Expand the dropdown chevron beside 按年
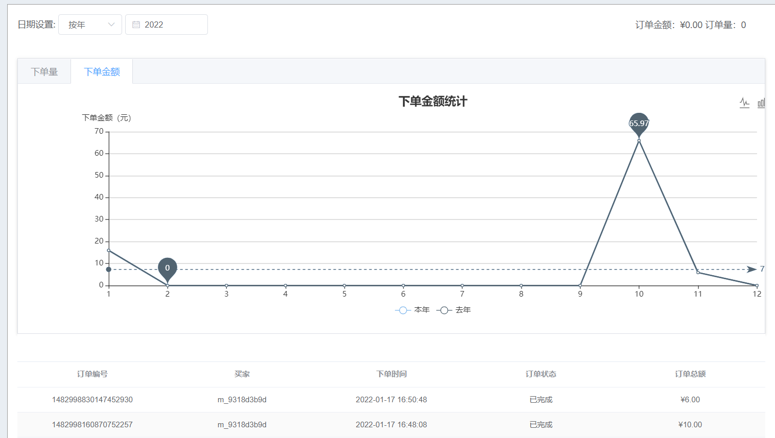This screenshot has height=438, width=775. point(111,25)
